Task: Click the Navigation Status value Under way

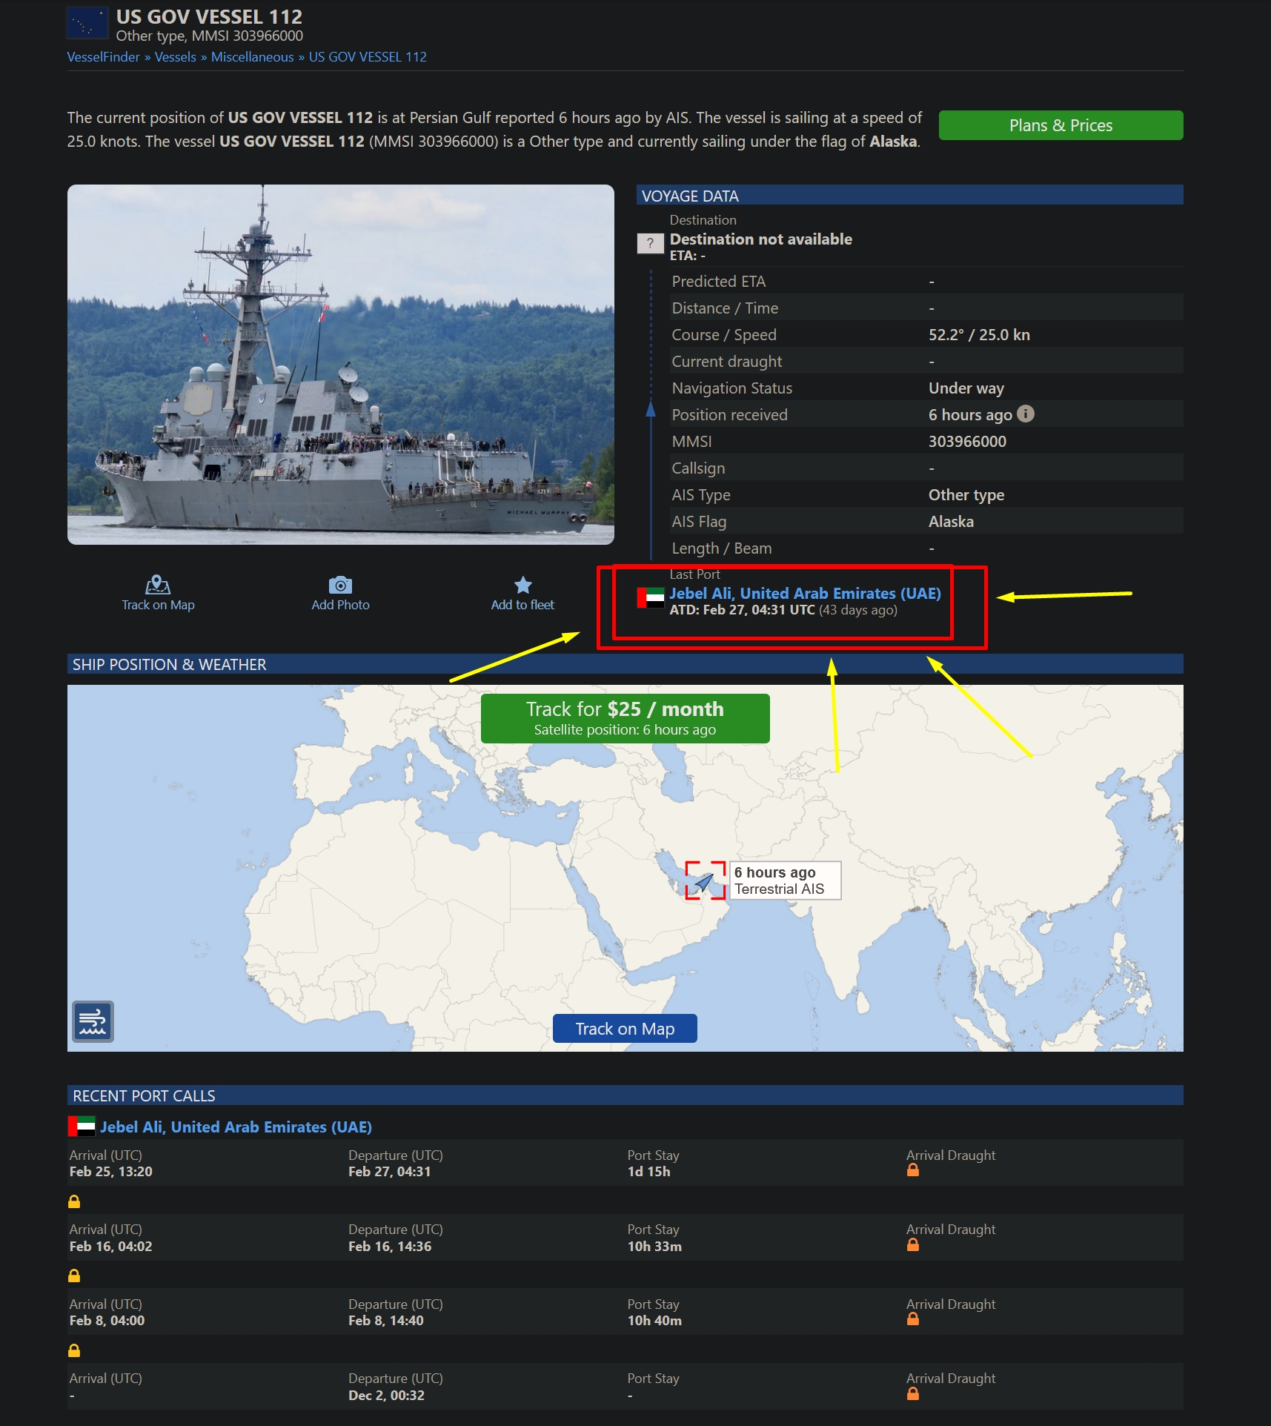Action: click(966, 388)
